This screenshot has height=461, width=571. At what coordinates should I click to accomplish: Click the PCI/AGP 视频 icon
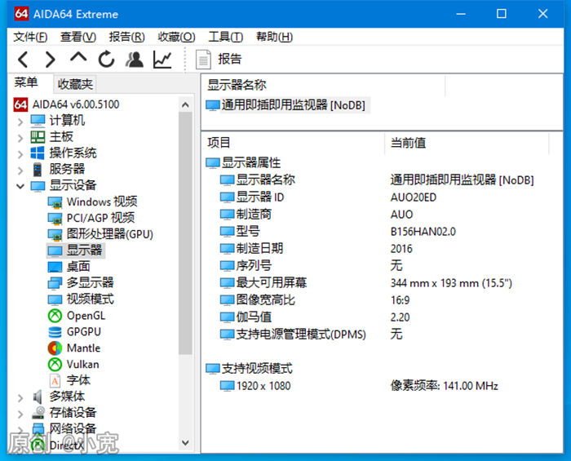[x=55, y=219]
